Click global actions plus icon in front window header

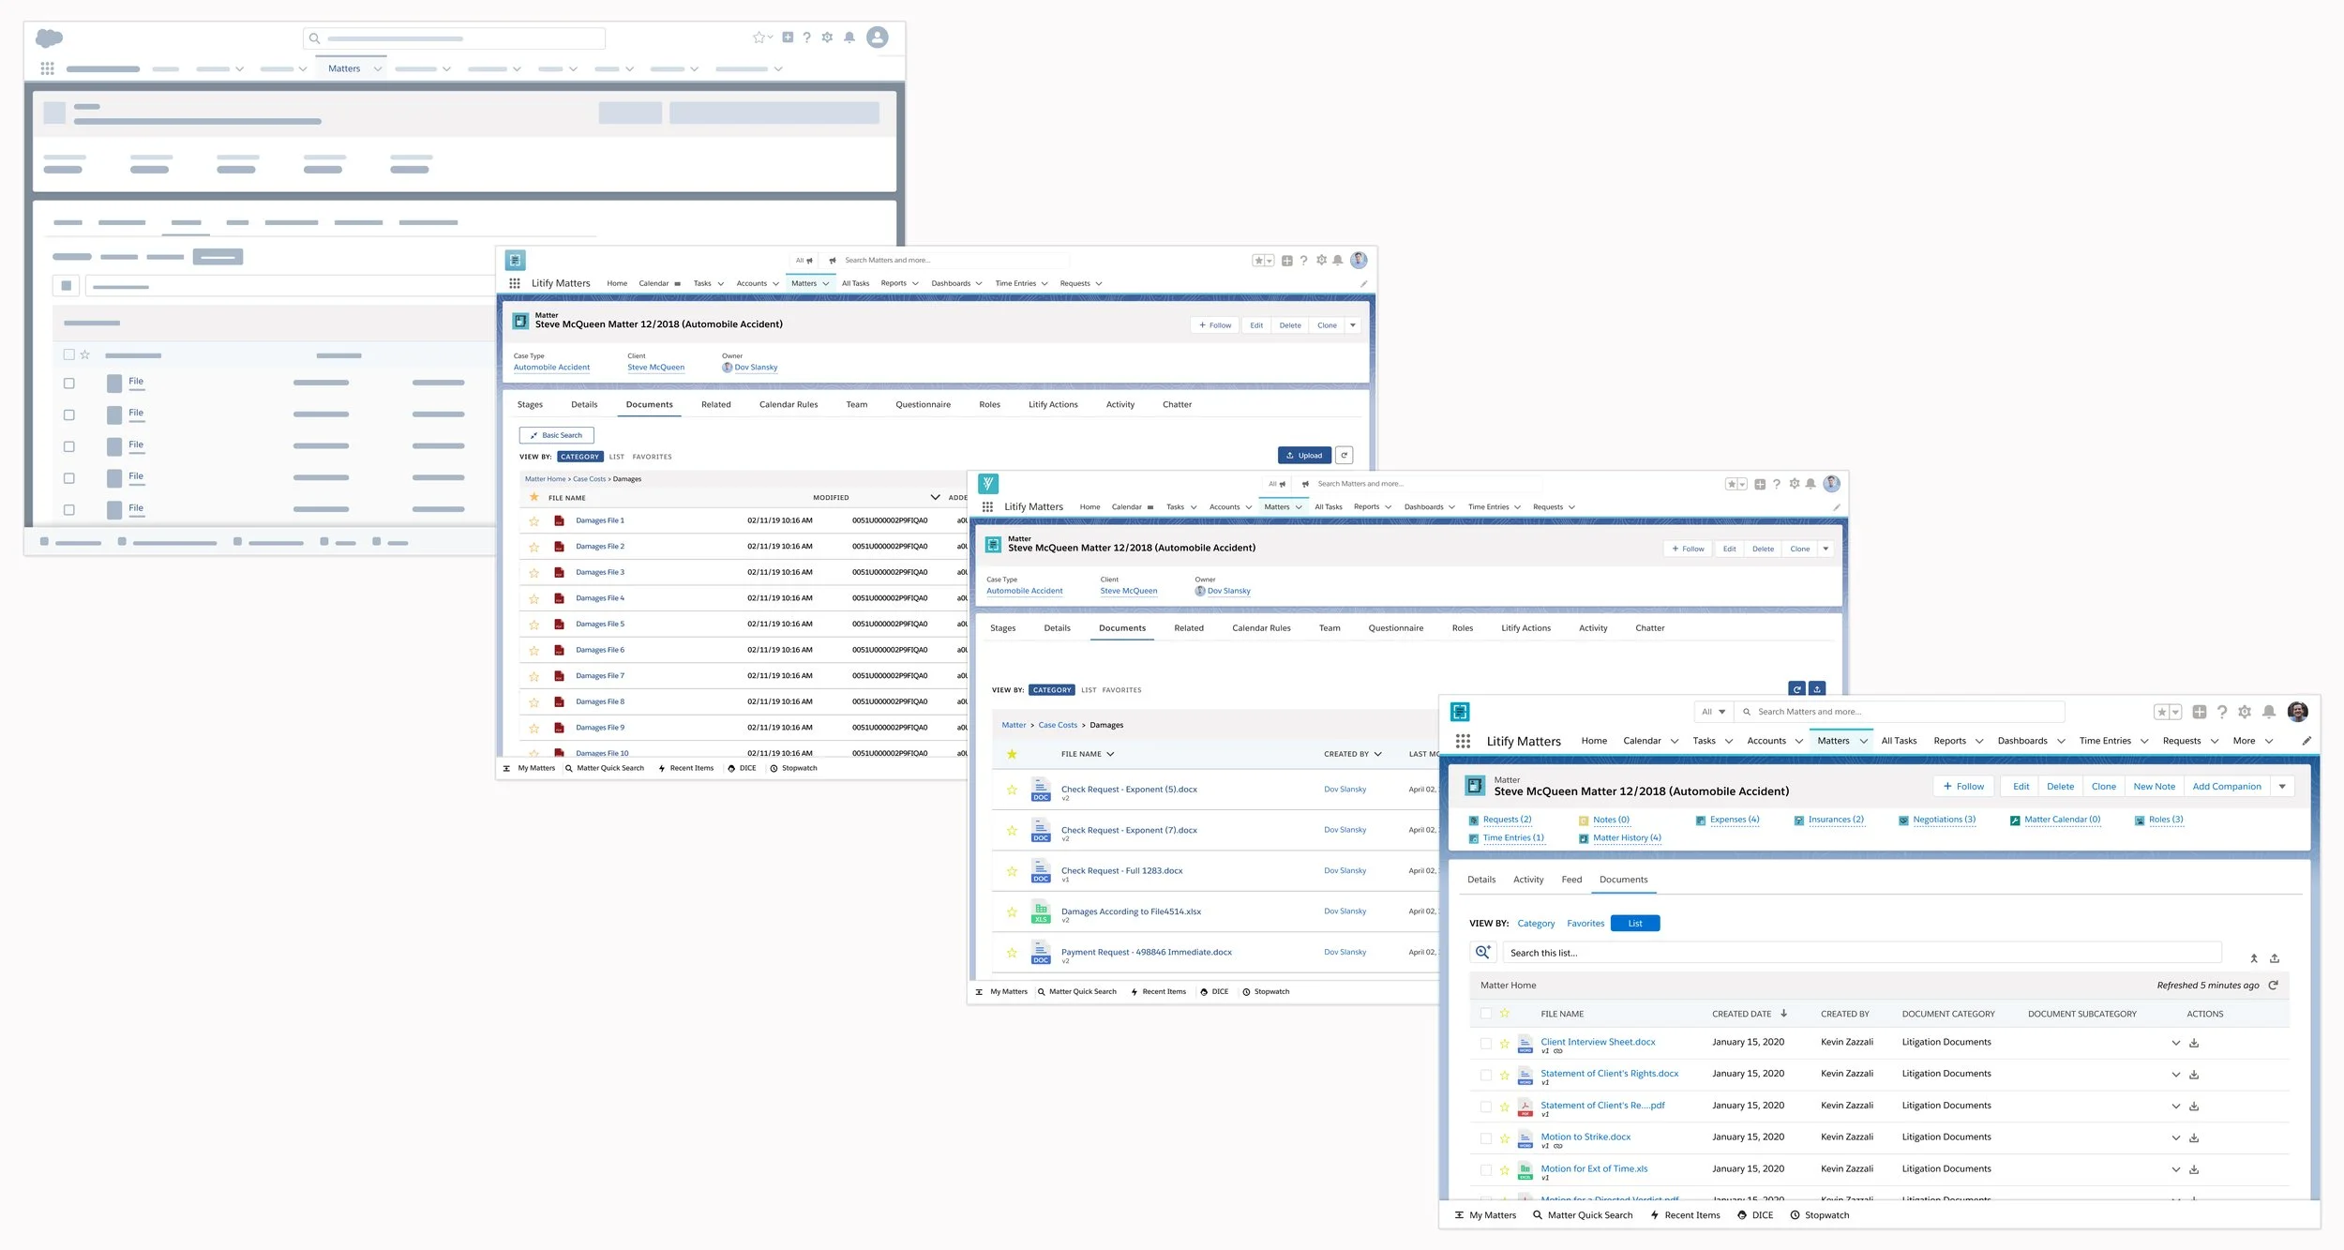(2200, 712)
